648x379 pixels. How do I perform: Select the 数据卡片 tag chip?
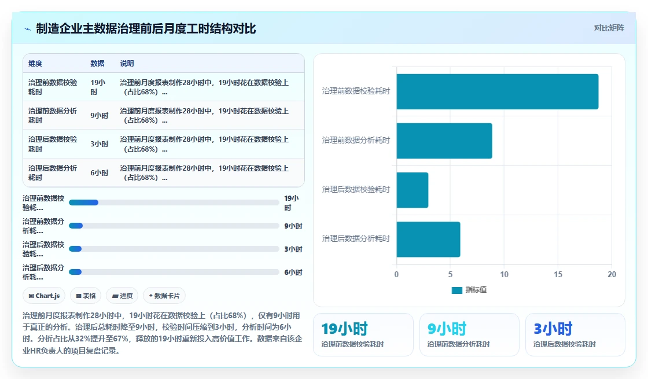(x=164, y=296)
